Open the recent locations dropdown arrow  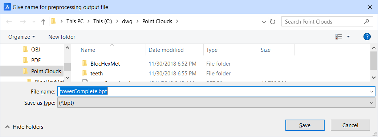tap(33, 22)
